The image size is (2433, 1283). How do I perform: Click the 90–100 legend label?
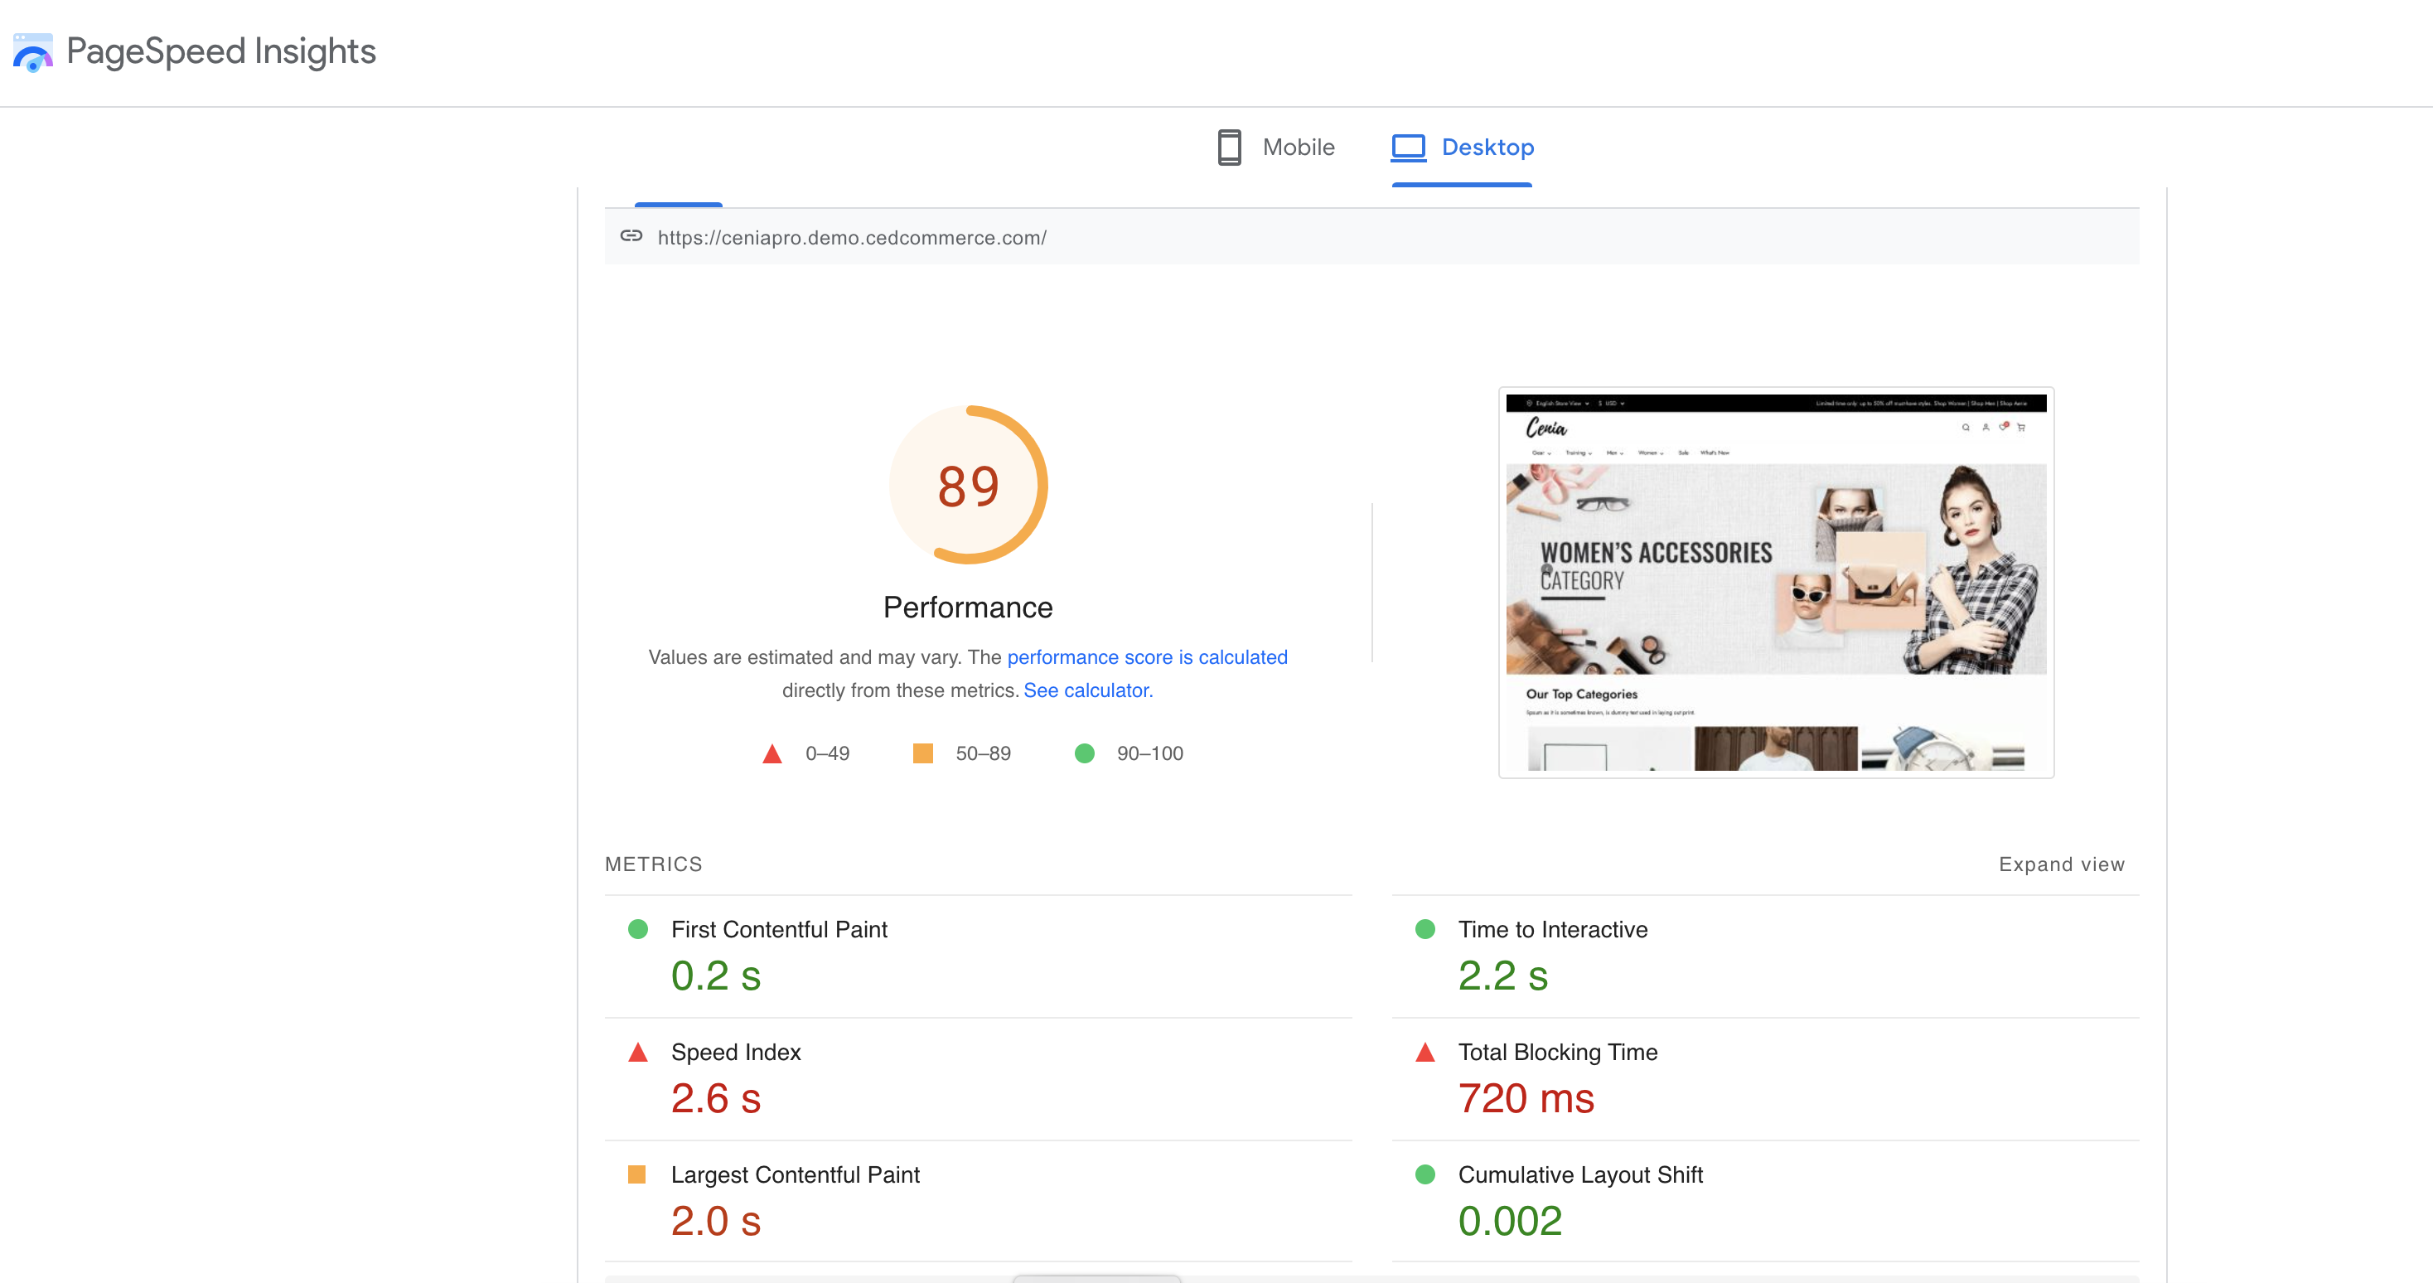pos(1149,754)
